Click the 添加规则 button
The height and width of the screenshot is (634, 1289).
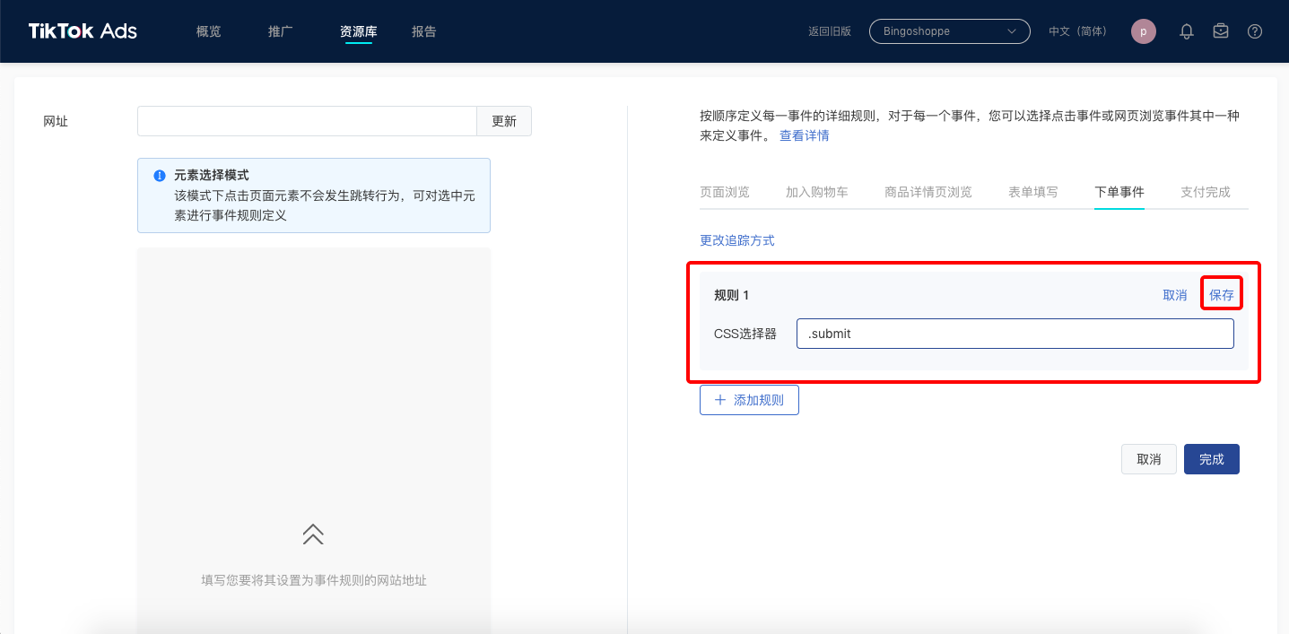749,400
